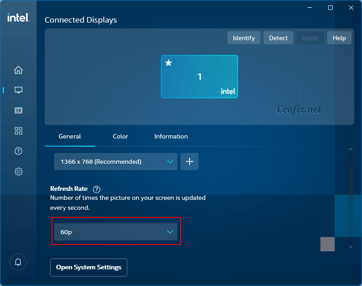Open Support via the question mark sidebar icon
Image resolution: width=362 pixels, height=286 pixels.
point(18,151)
